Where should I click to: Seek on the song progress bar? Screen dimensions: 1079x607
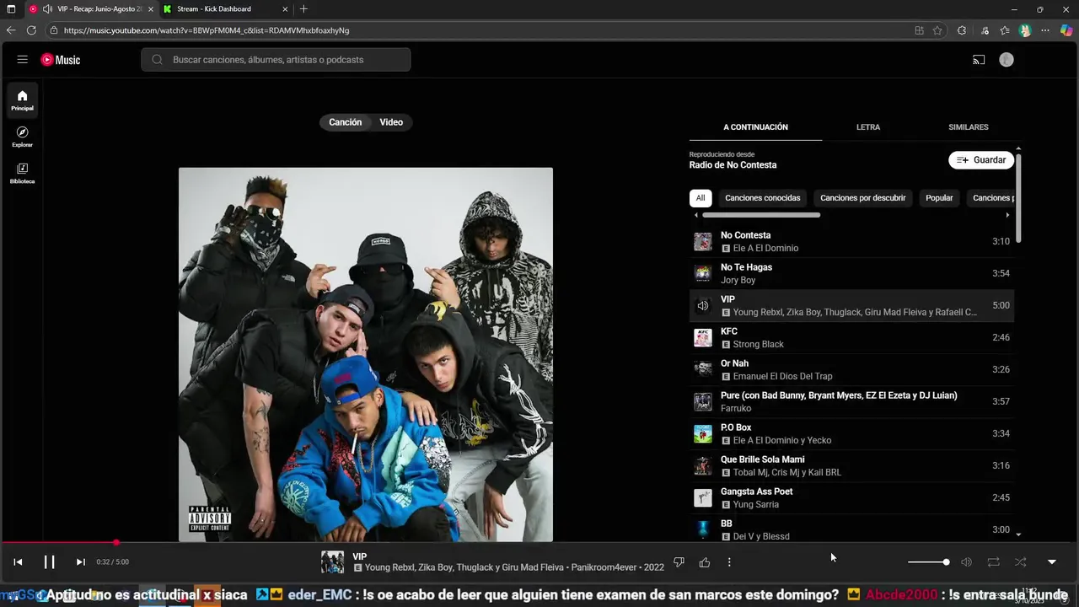pyautogui.click(x=539, y=543)
